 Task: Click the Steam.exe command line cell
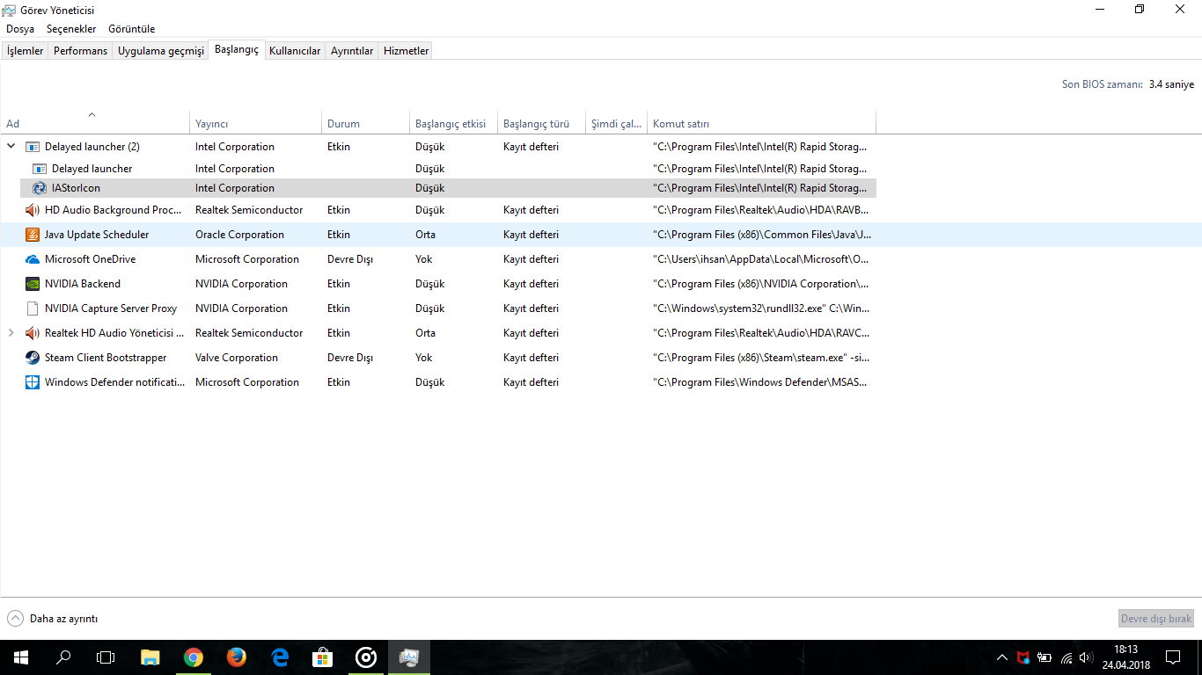tap(761, 358)
